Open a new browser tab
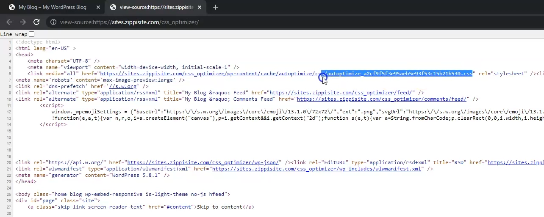The width and height of the screenshot is (544, 217). click(x=215, y=7)
